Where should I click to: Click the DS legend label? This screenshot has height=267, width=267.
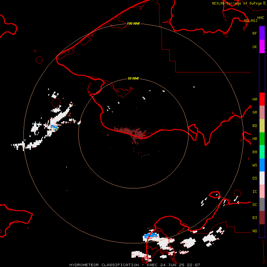coord(255,178)
